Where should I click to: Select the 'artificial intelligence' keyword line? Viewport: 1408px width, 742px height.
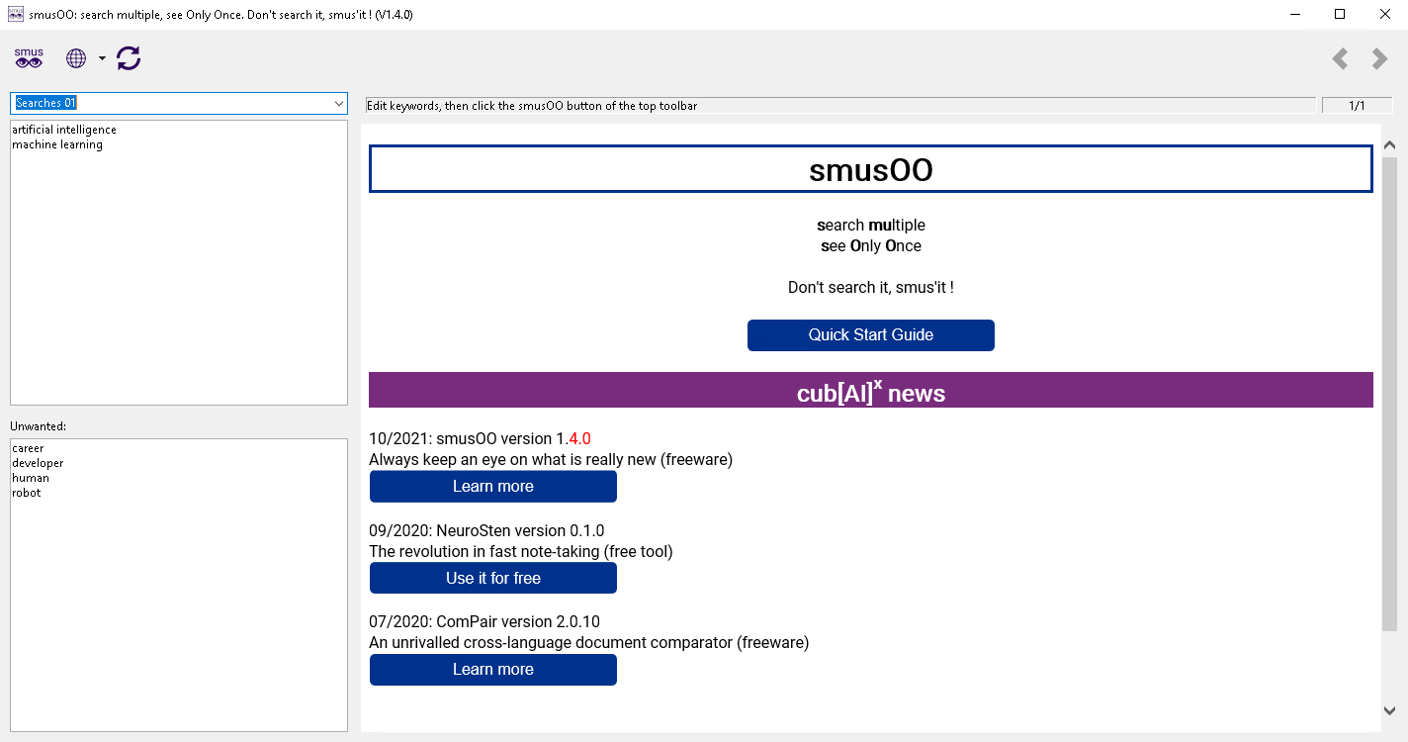pyautogui.click(x=64, y=130)
